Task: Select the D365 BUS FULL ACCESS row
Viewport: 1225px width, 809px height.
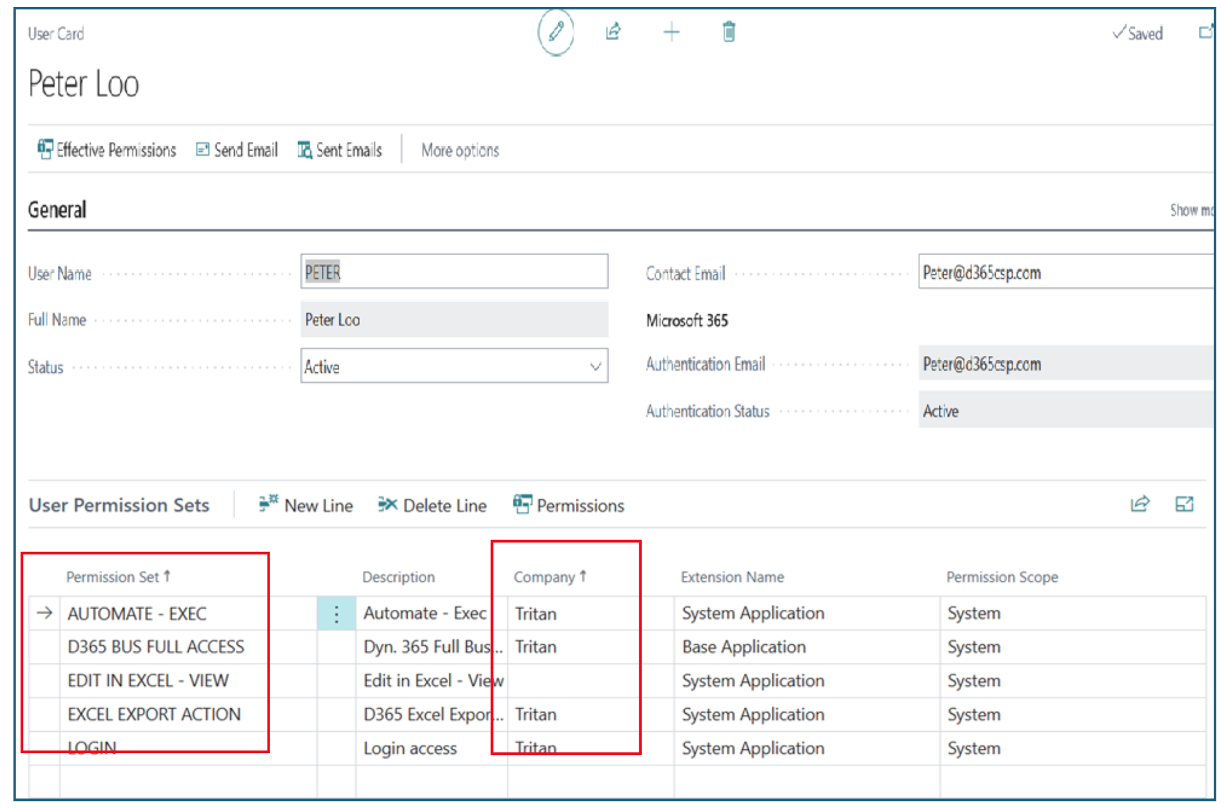Action: [x=156, y=647]
